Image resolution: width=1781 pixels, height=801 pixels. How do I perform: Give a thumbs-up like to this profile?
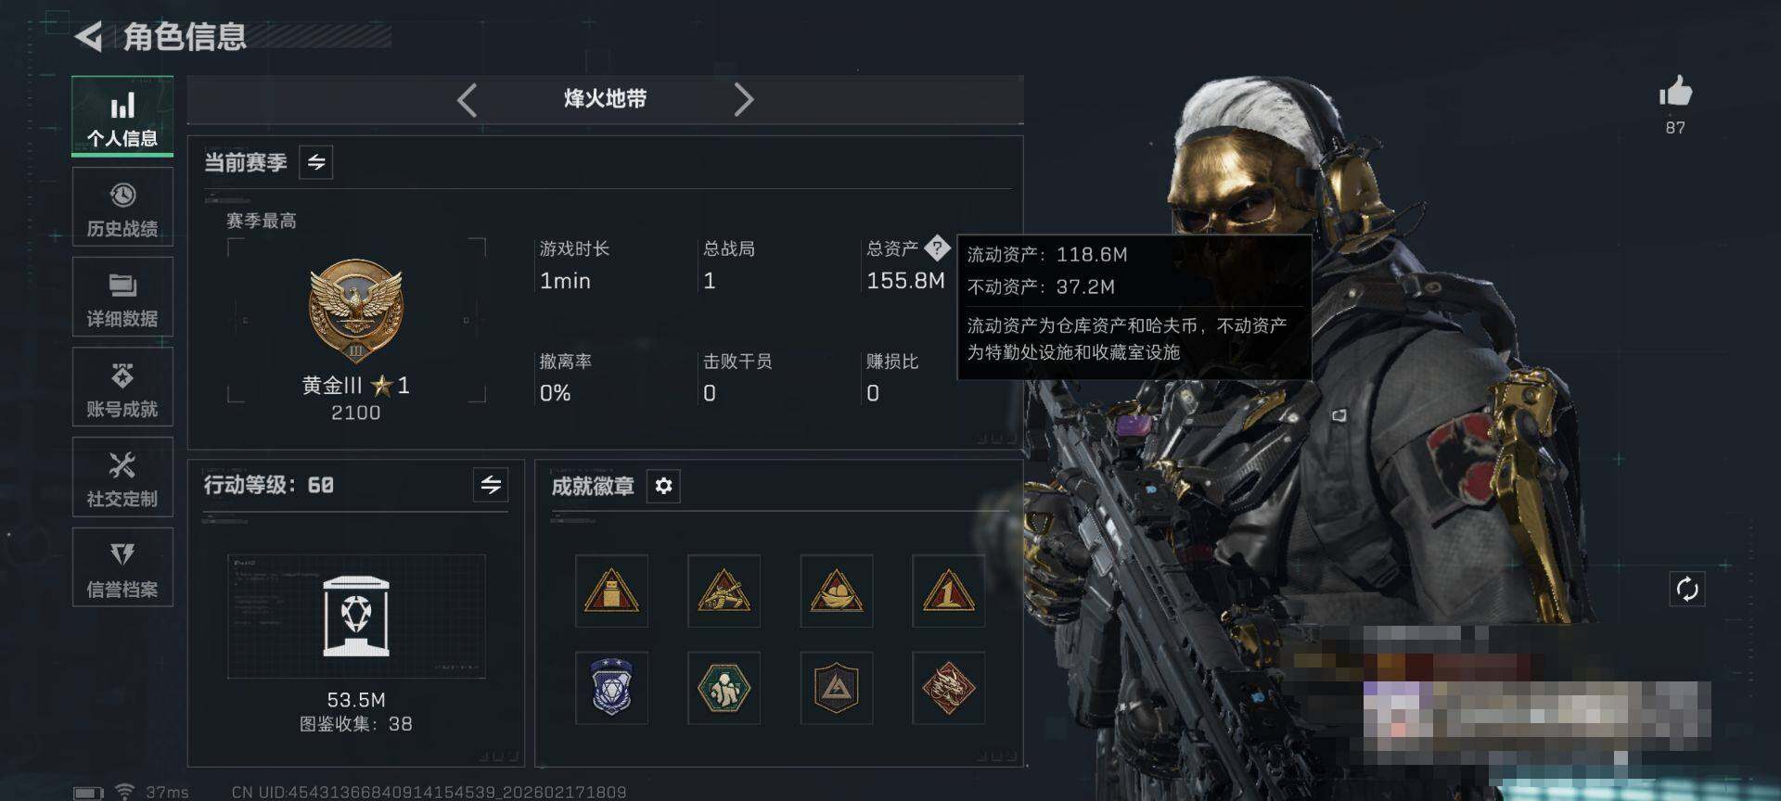[x=1675, y=93]
